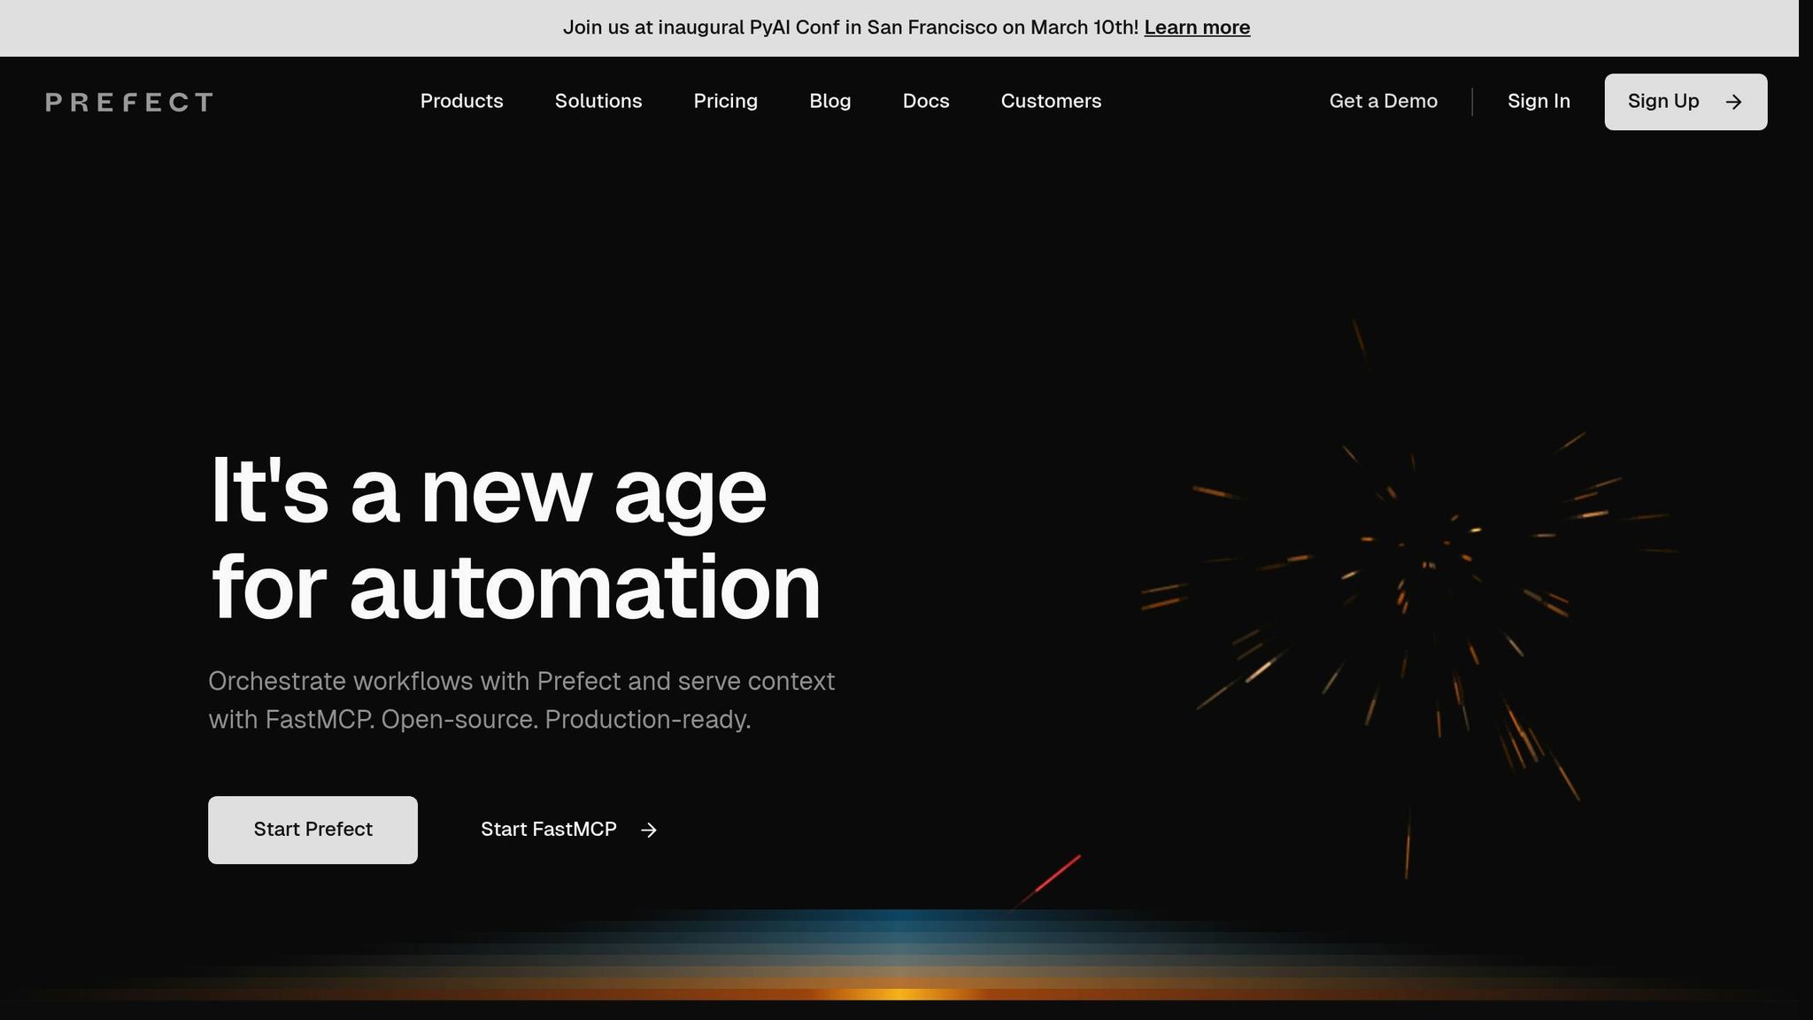Follow the Start FastMCP link
Image resolution: width=1813 pixels, height=1020 pixels.
coord(548,830)
